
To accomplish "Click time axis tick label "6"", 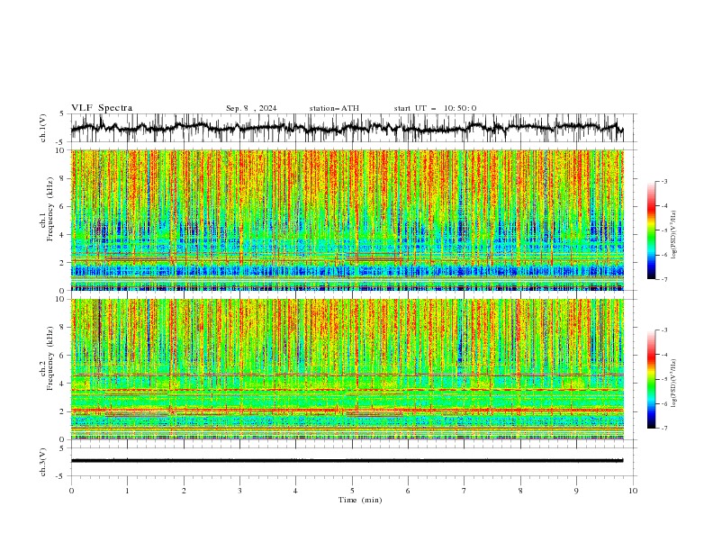I will pyautogui.click(x=408, y=491).
